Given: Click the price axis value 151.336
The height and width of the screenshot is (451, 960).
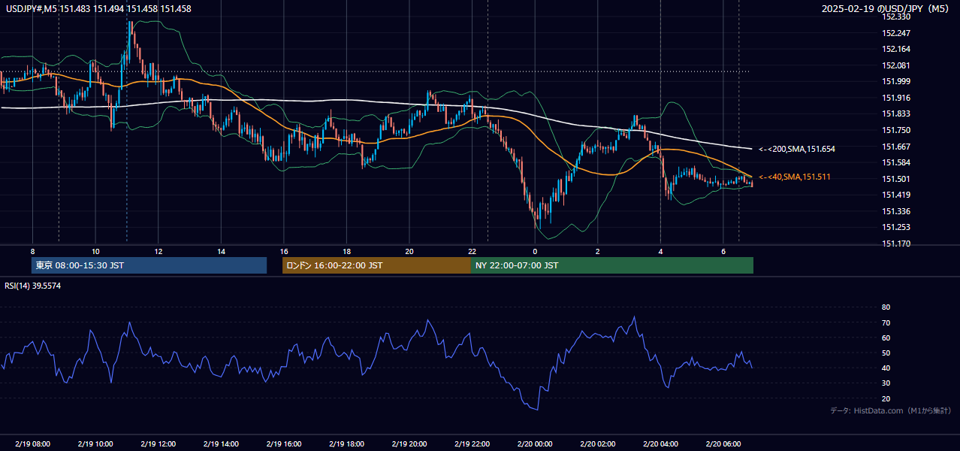Looking at the screenshot, I should (896, 211).
